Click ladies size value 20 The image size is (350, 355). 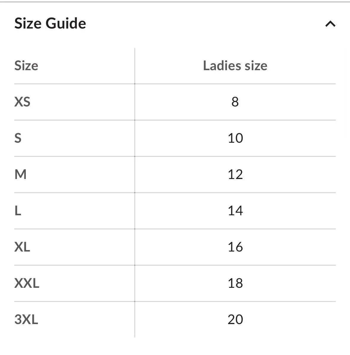(x=235, y=320)
